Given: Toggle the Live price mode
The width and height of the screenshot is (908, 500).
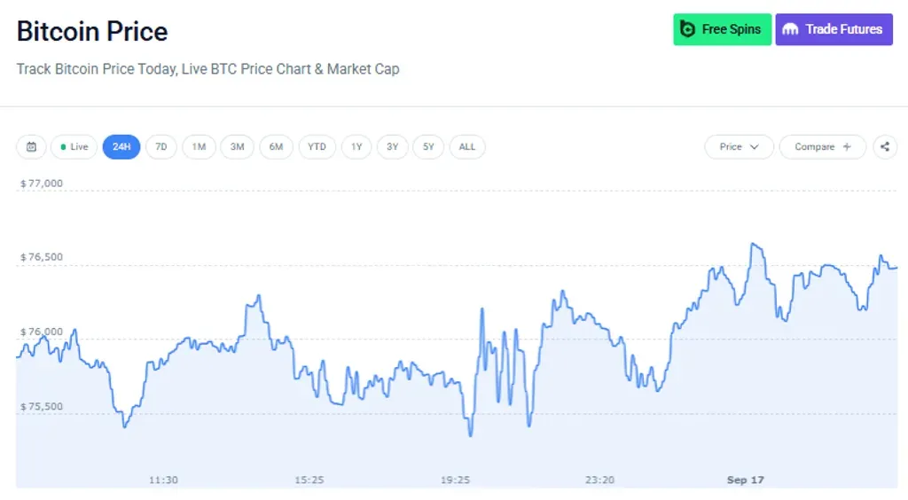Looking at the screenshot, I should 74,147.
